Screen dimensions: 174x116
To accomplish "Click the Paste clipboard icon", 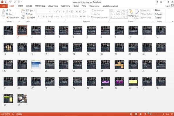I will tap(3, 12).
